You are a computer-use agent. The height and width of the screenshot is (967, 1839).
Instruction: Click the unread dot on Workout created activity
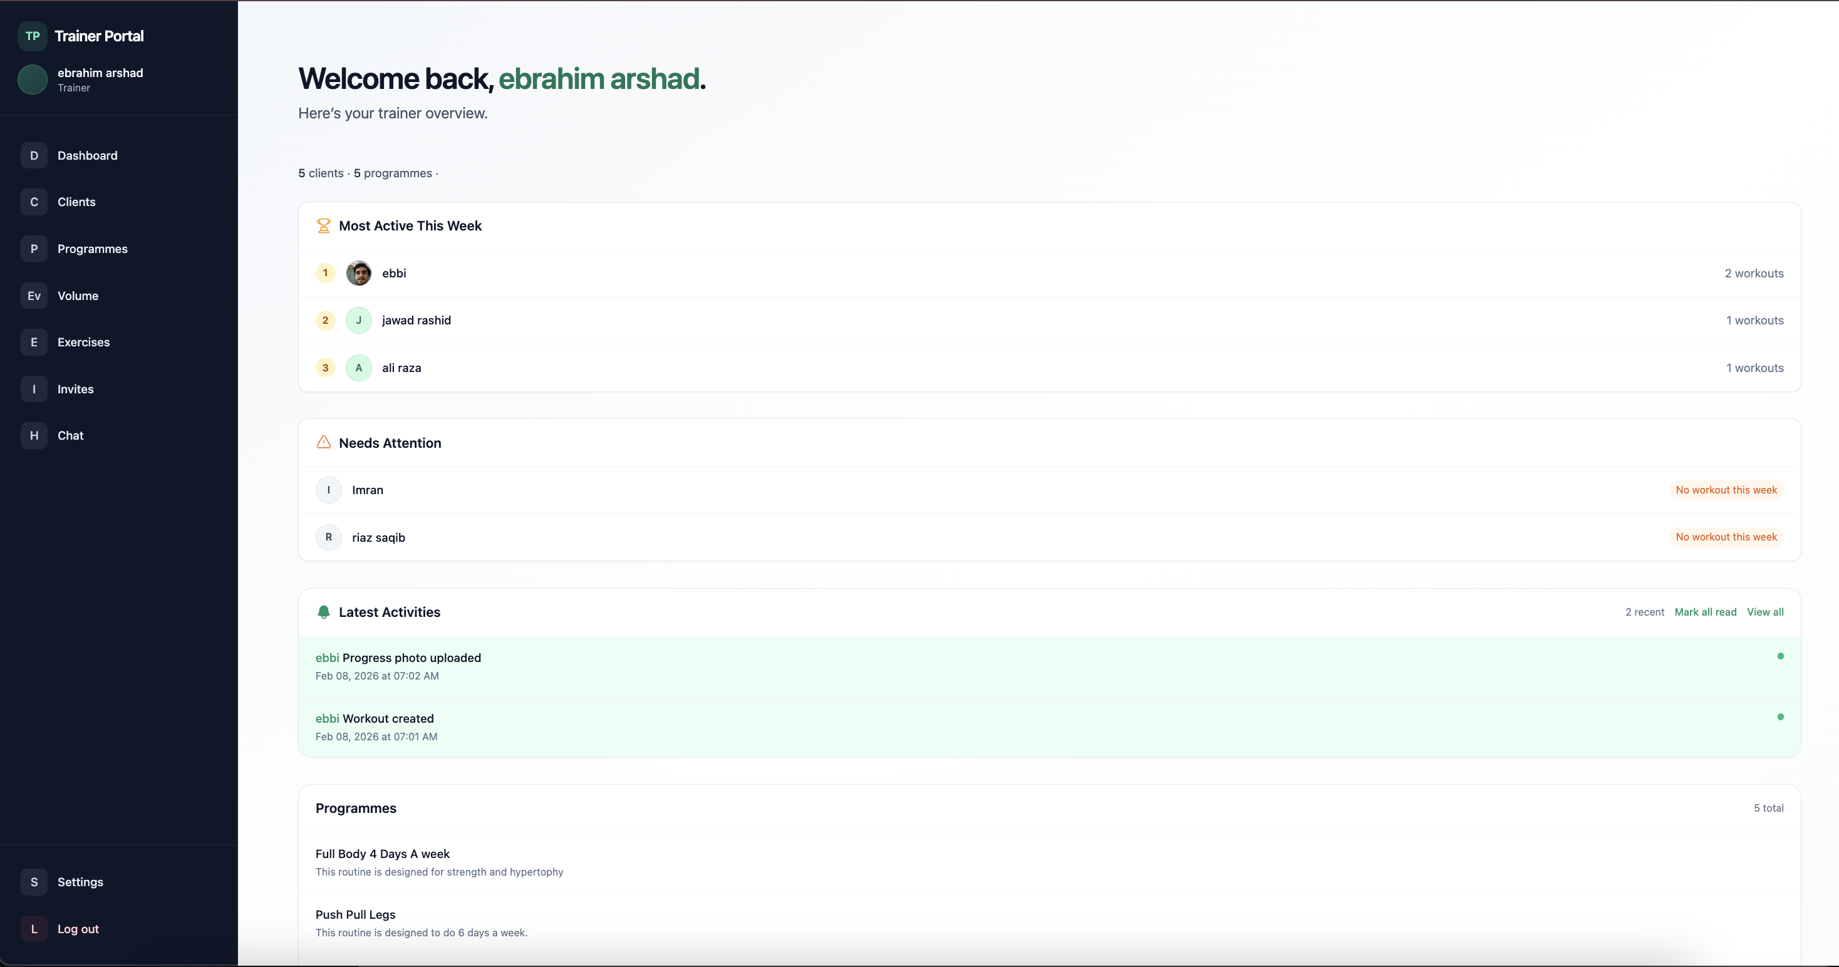[x=1781, y=717]
